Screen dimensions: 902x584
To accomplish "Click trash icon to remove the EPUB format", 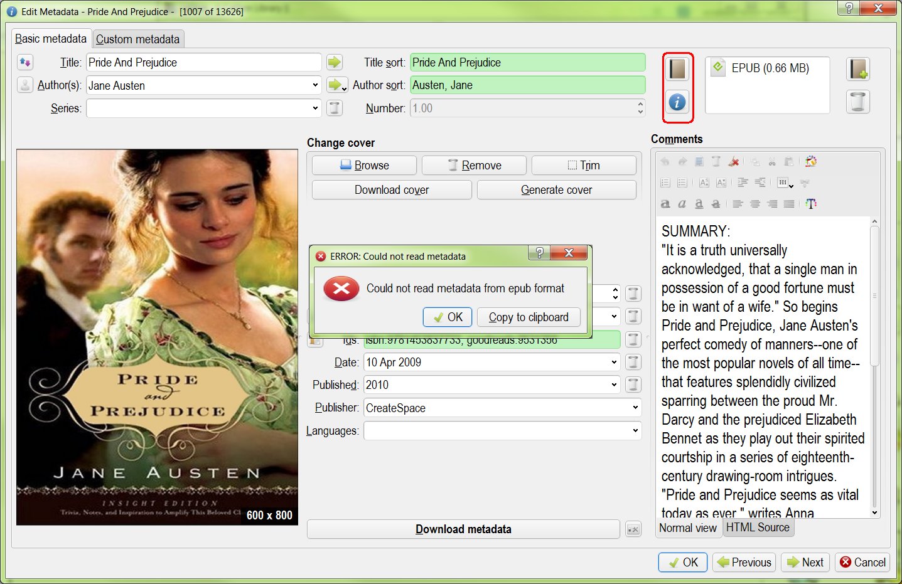I will (x=857, y=102).
